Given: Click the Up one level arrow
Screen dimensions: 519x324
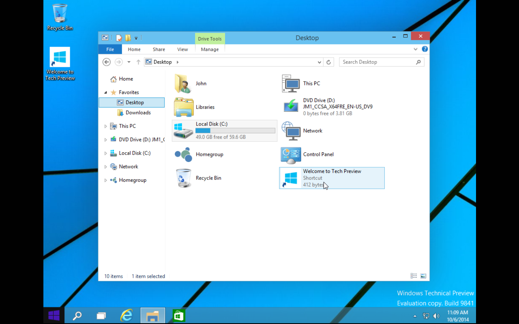Looking at the screenshot, I should click(x=138, y=62).
